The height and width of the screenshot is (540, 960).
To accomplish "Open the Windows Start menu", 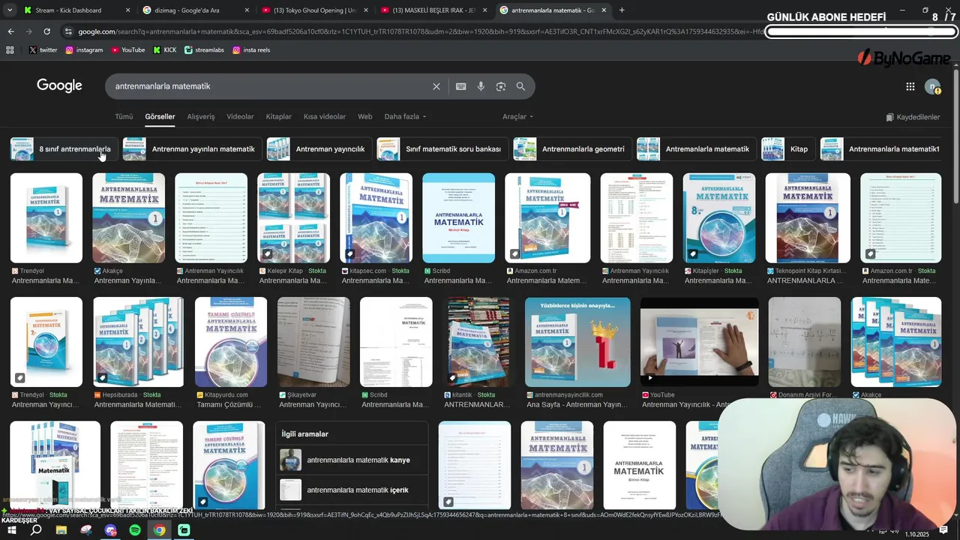I will click(11, 530).
